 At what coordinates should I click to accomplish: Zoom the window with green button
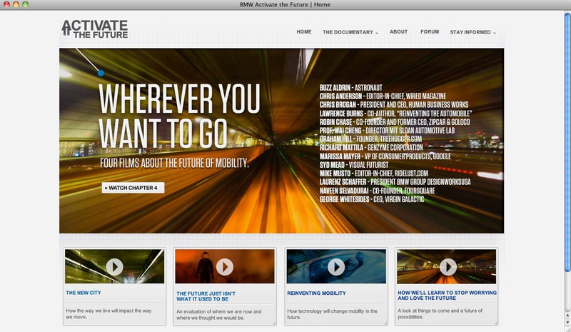pyautogui.click(x=25, y=4)
